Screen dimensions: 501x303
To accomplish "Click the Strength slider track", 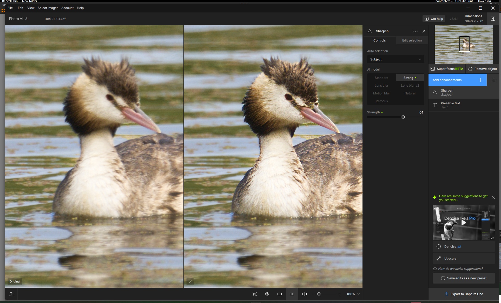I will tap(385, 117).
